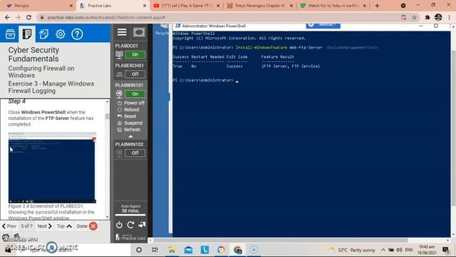Image resolution: width=456 pixels, height=257 pixels.
Task: Turn off PLABDC01 with On toggle
Action: pos(135,54)
